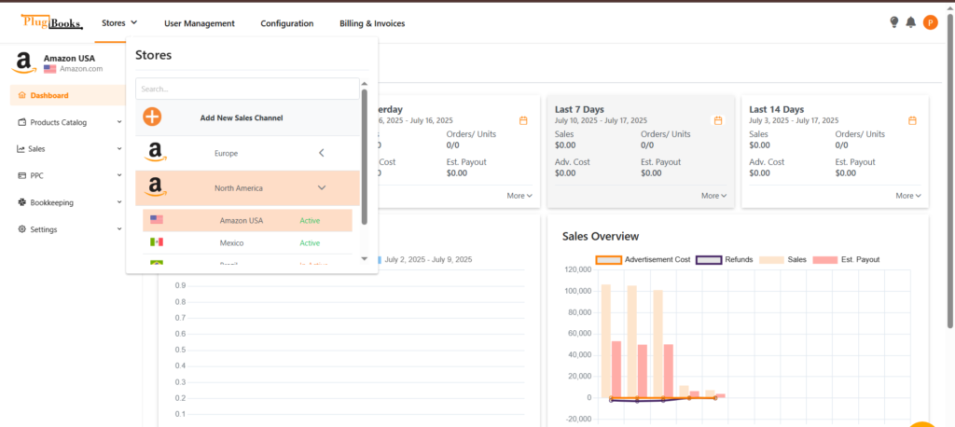Select the Europe region row
Viewport: 955px width, 427px height.
point(247,153)
